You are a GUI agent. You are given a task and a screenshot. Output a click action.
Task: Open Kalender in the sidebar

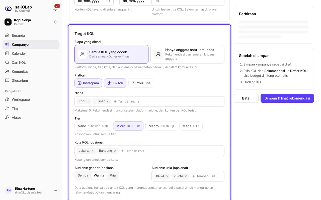tap(31, 53)
